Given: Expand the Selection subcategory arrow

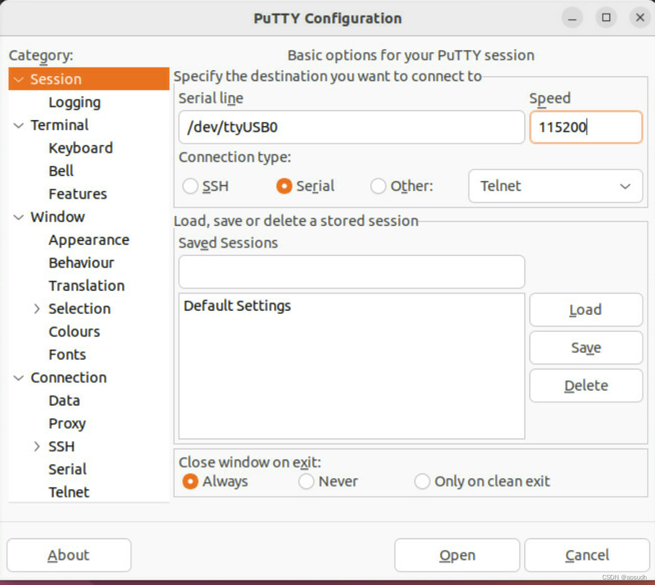Looking at the screenshot, I should 37,309.
